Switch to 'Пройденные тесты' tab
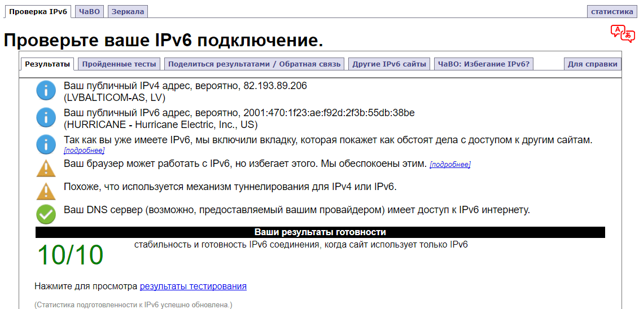This screenshot has width=639, height=309. 119,64
